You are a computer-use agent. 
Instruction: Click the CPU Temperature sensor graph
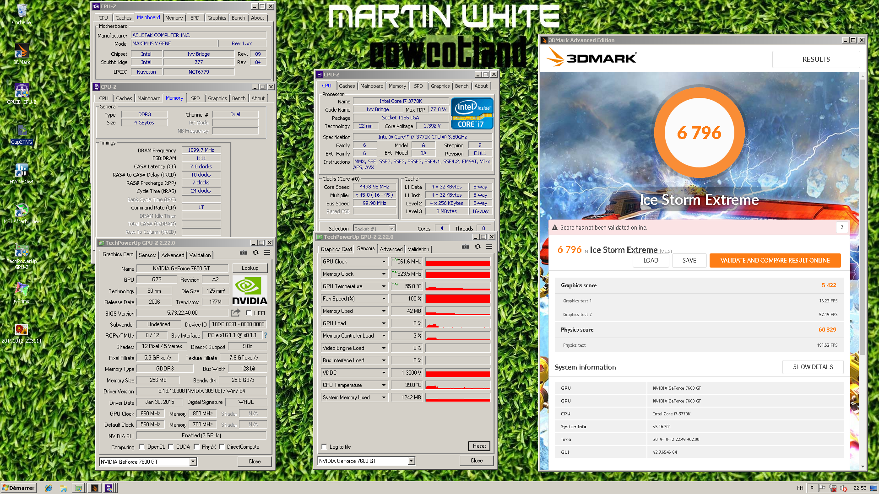click(457, 385)
